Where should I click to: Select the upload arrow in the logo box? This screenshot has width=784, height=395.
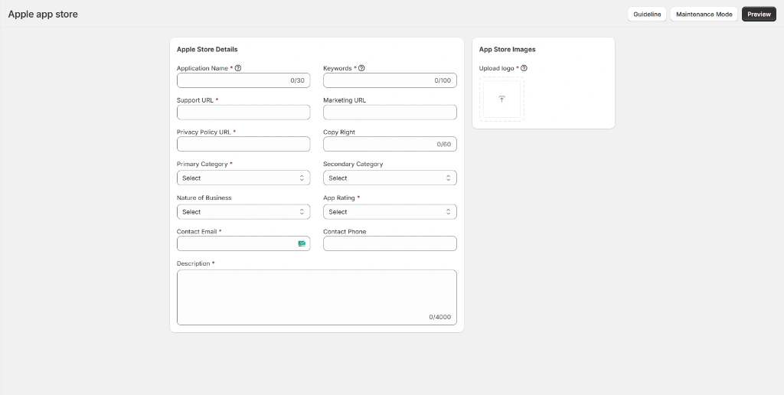[501, 99]
